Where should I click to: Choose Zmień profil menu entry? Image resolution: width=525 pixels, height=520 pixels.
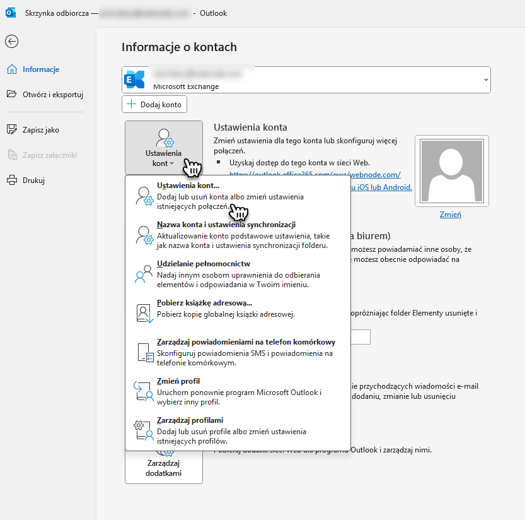[x=238, y=392]
